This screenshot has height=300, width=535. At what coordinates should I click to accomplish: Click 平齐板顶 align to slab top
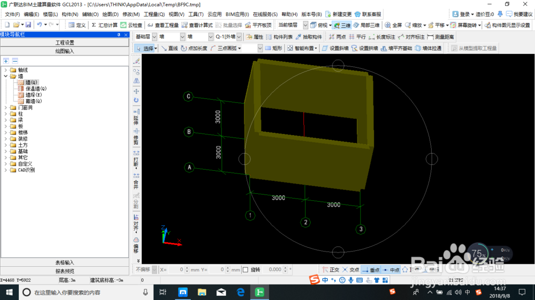click(x=258, y=25)
